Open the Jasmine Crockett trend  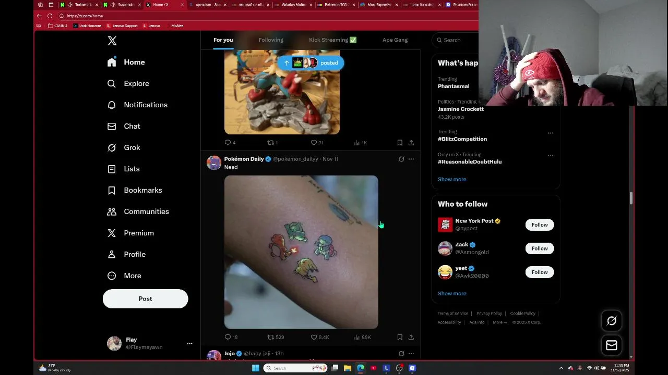click(461, 109)
